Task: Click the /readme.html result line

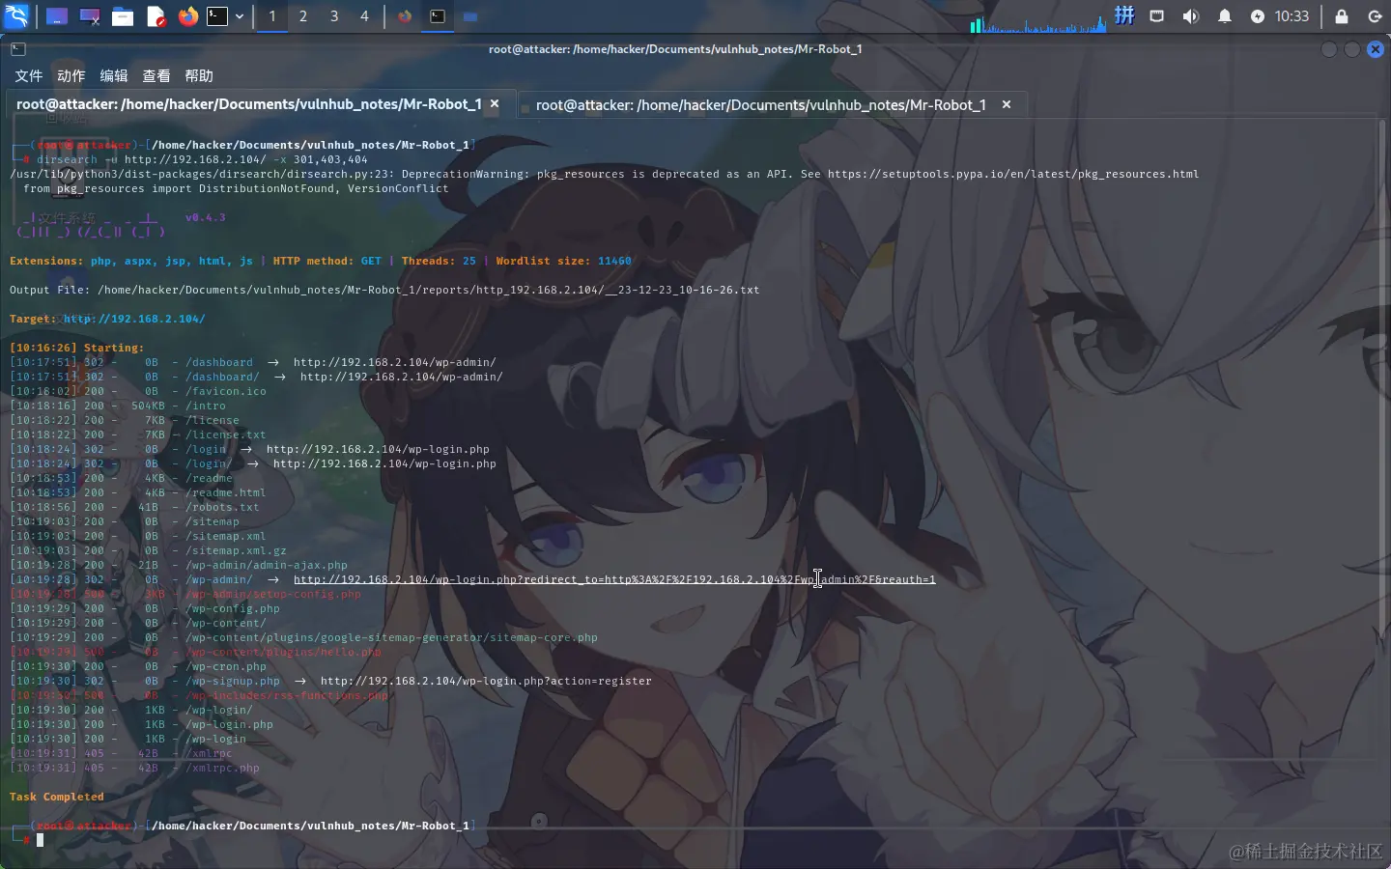Action: tap(138, 492)
